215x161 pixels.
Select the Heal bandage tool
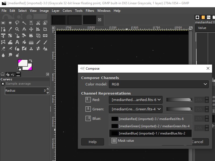(38, 48)
